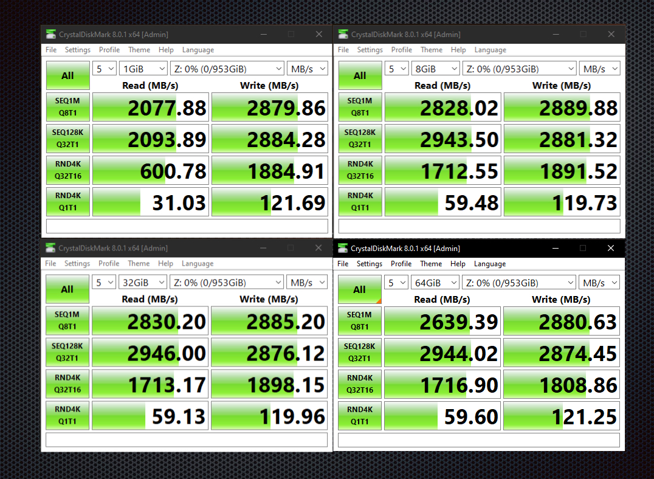654x479 pixels.
Task: Open Settings menu in 1GiB window
Action: click(x=78, y=50)
